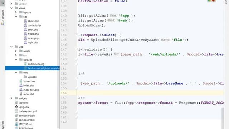
Task: Open index.php under the web folder
Action: 29,85
